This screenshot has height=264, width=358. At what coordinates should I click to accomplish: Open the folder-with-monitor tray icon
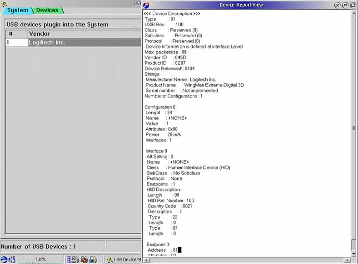pos(93,259)
